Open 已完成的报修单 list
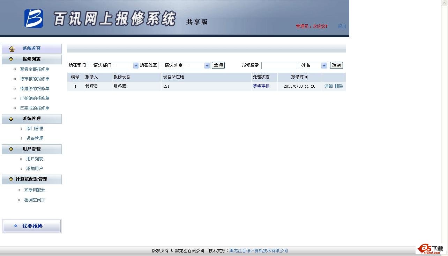The image size is (448, 256). (x=35, y=108)
